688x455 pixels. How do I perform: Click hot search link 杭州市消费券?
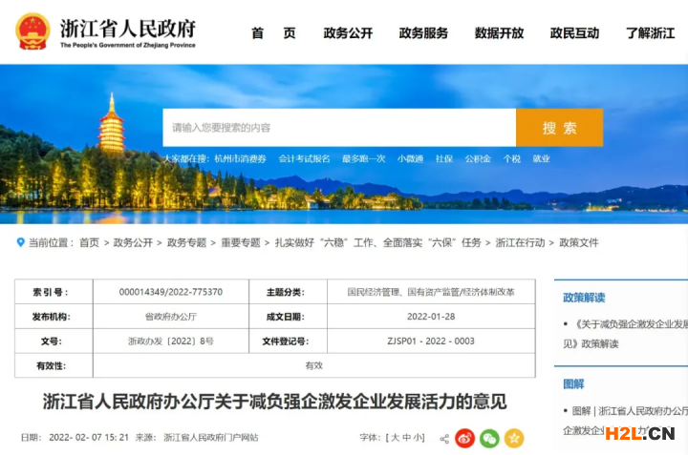(x=241, y=158)
